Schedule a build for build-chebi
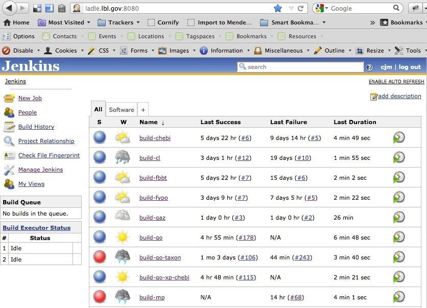This screenshot has width=427, height=308. pyautogui.click(x=399, y=137)
